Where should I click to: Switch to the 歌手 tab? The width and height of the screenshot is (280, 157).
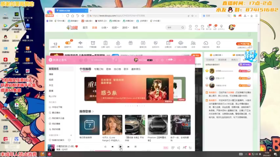(126, 69)
